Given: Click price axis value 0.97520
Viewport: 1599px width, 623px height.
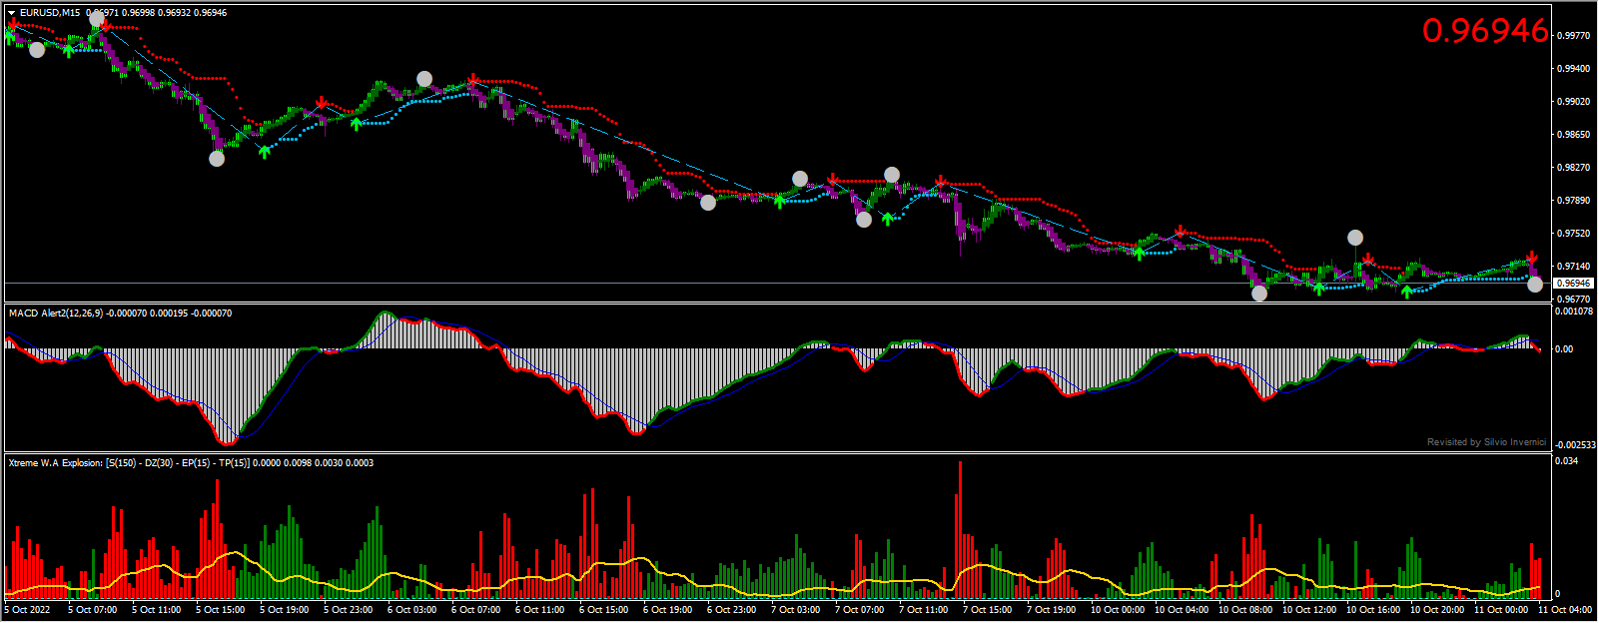Looking at the screenshot, I should 1573,234.
